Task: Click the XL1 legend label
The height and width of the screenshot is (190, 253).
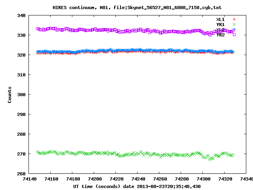Action: click(221, 19)
